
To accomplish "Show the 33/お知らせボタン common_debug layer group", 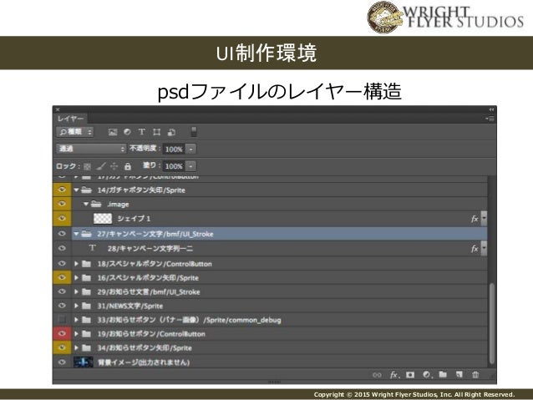I will point(62,320).
